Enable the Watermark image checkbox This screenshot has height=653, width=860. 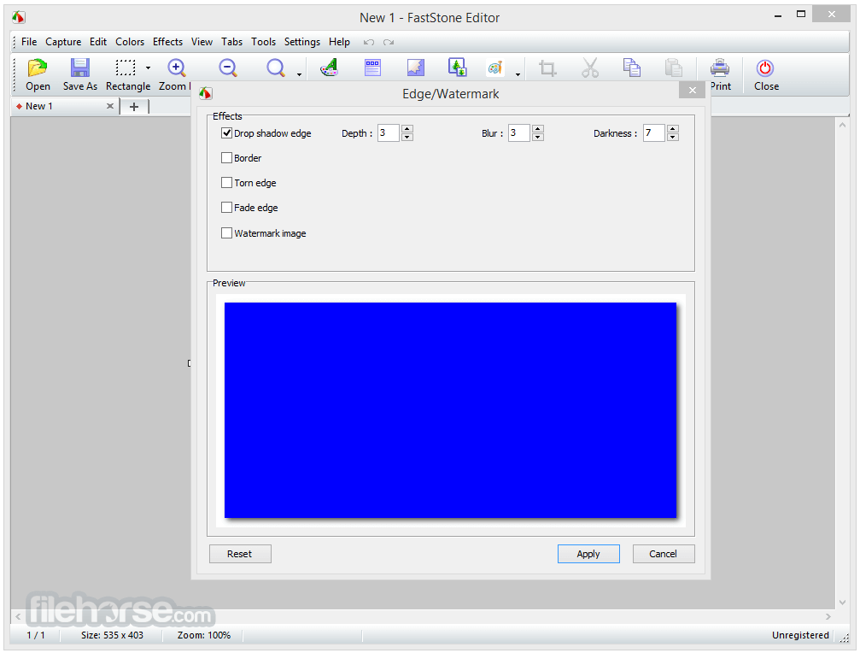click(227, 233)
